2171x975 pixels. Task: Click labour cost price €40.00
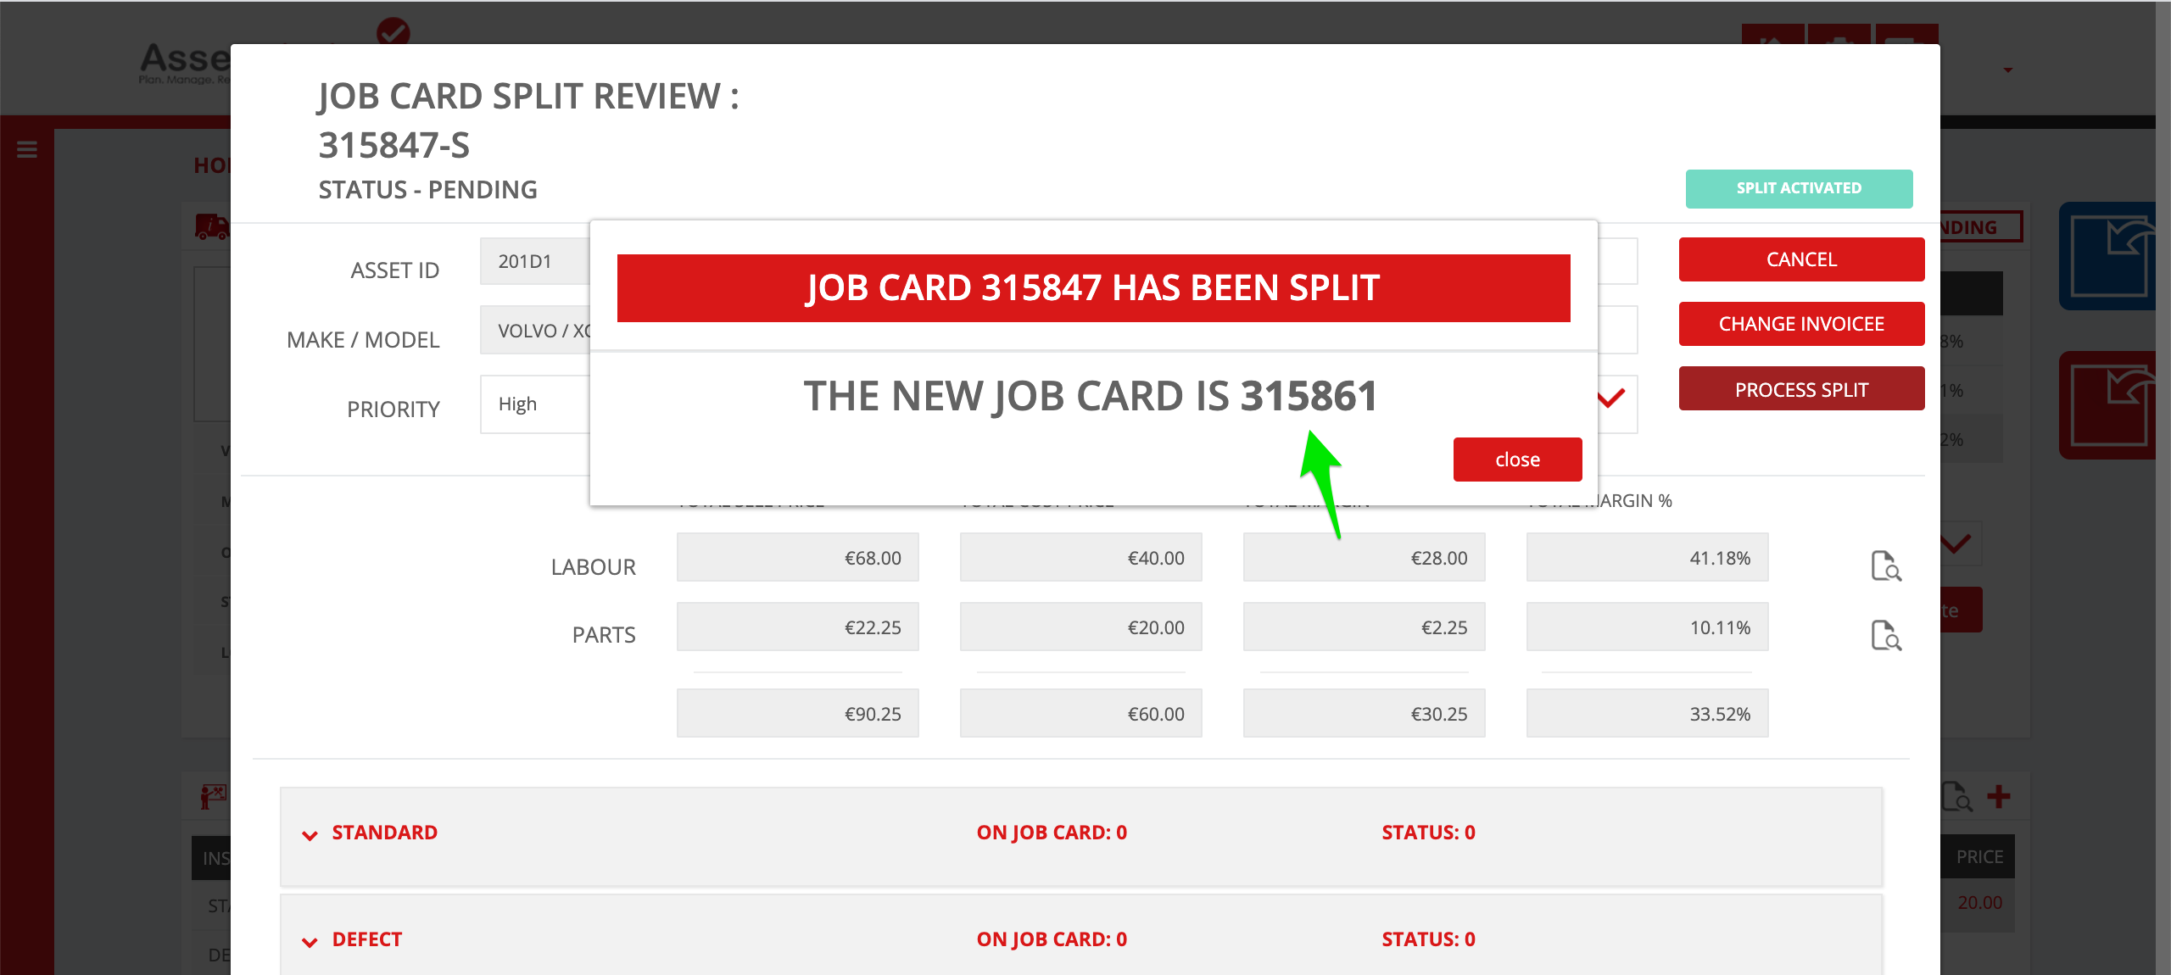tap(1081, 557)
